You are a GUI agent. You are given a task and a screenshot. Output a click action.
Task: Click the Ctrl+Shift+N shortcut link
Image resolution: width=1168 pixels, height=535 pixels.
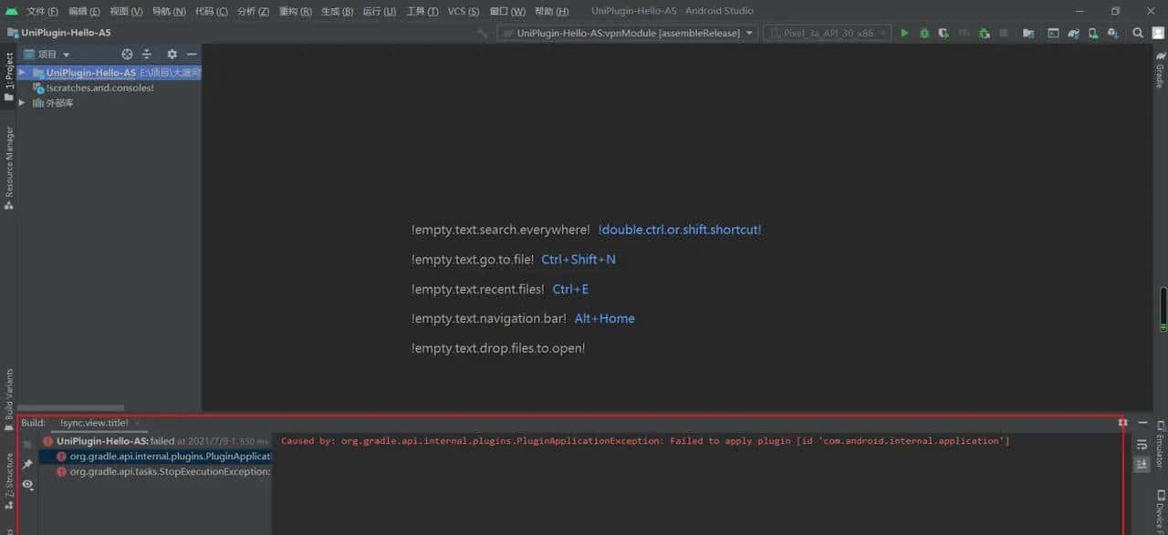(579, 259)
